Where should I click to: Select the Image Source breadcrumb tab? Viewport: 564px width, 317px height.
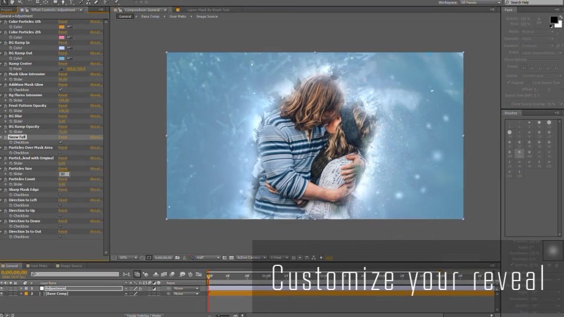click(x=207, y=16)
